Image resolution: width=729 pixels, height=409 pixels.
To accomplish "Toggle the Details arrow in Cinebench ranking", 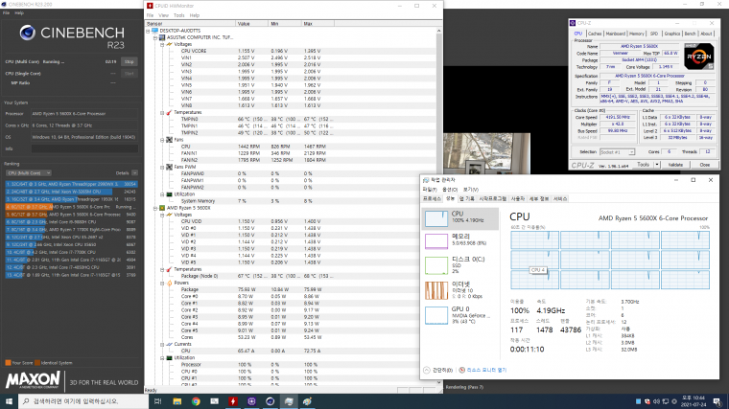I will tap(134, 173).
